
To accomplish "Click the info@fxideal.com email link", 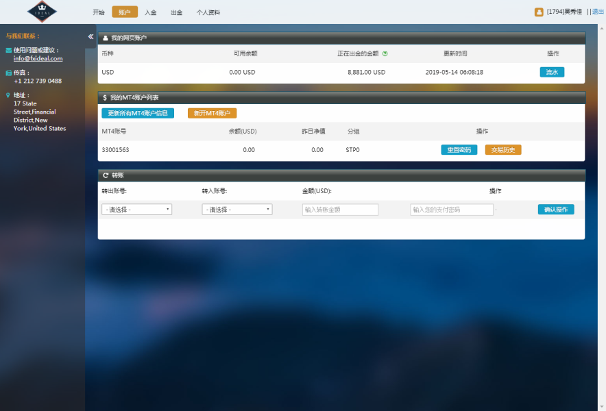I will click(x=38, y=59).
